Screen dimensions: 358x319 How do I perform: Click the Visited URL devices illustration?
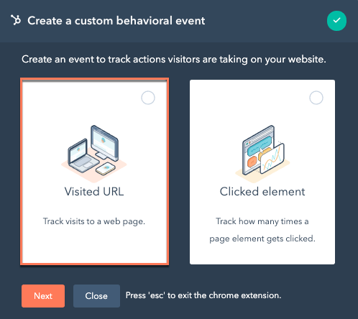[x=94, y=153]
